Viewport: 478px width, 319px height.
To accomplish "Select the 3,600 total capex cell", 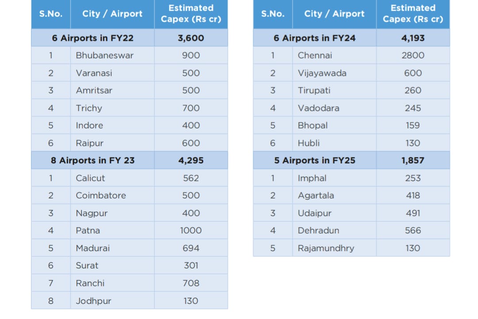I will pos(191,38).
